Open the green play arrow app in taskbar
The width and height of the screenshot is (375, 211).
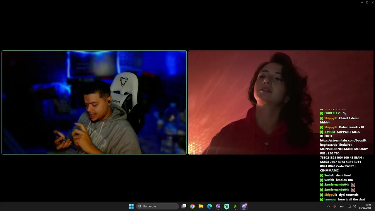[235, 206]
